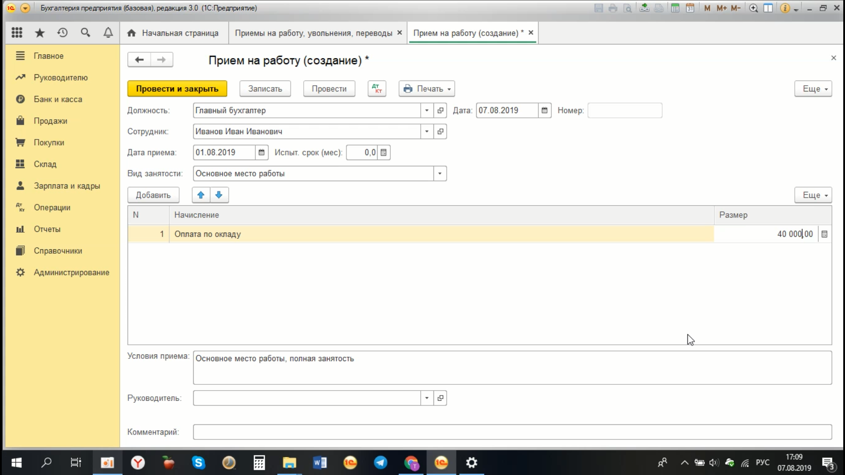Open the favorites star icon
The image size is (845, 475).
coord(40,33)
